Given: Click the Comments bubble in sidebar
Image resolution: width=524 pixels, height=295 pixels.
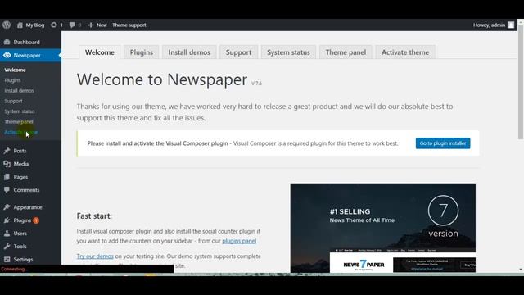Looking at the screenshot, I should [x=7, y=190].
